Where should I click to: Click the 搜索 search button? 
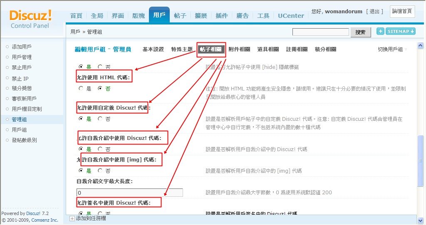click(360, 32)
